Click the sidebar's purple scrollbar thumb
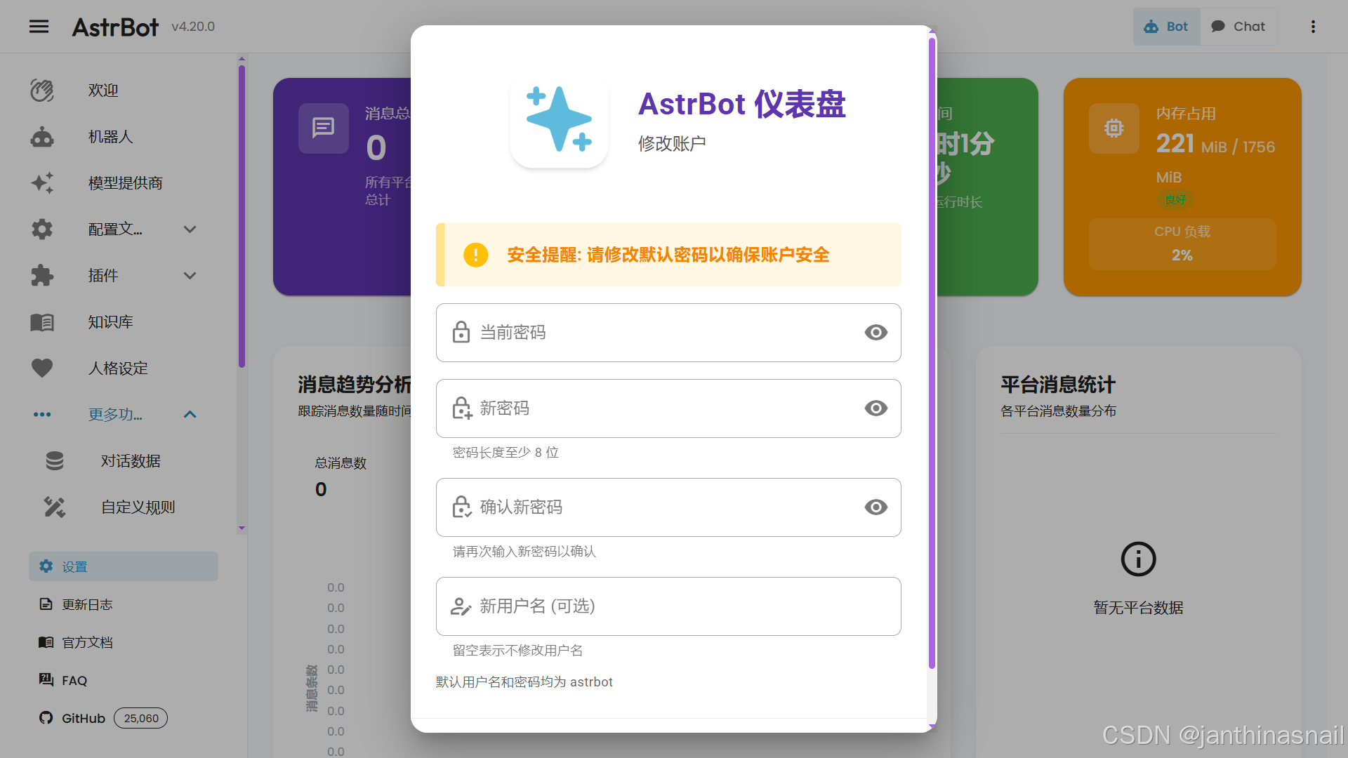The image size is (1348, 758). point(242,216)
